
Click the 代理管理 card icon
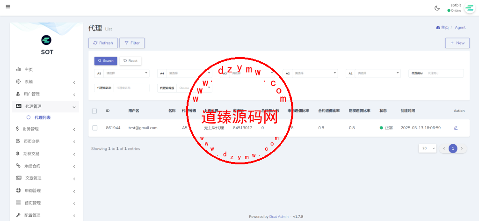click(x=19, y=106)
